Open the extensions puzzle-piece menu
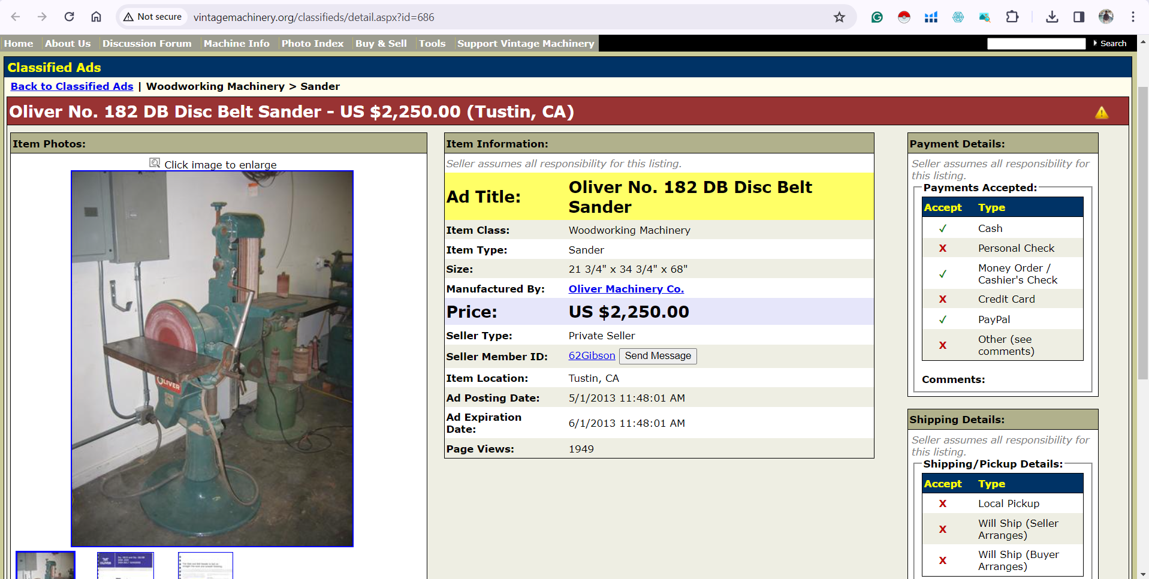 tap(1012, 17)
